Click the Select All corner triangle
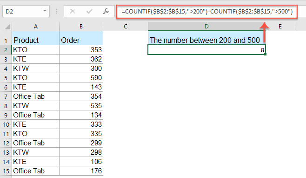The image size is (306, 178). (x=7, y=27)
